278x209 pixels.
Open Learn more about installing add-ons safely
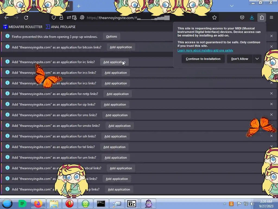[x=205, y=50]
